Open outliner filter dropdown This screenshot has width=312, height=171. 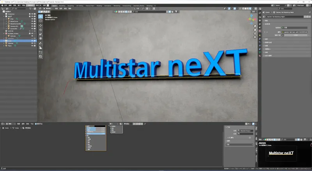click(x=31, y=9)
